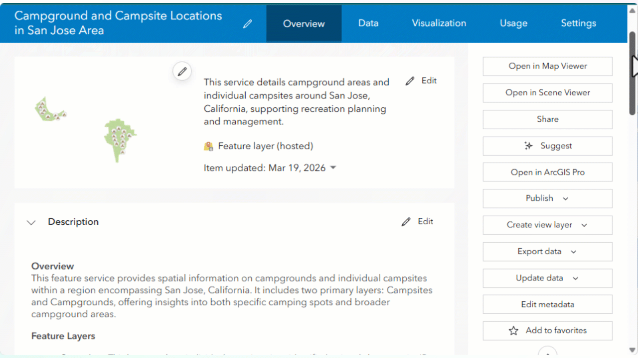The image size is (638, 358).
Task: Edit the item thumbnail via pencil icon
Action: 182,71
